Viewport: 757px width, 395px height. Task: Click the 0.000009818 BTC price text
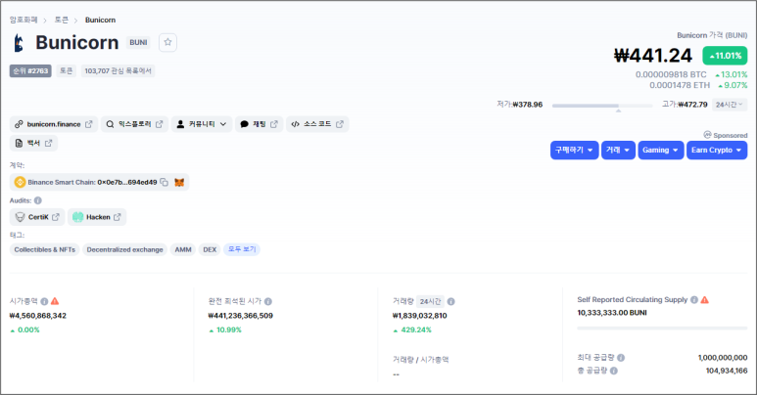click(x=671, y=74)
